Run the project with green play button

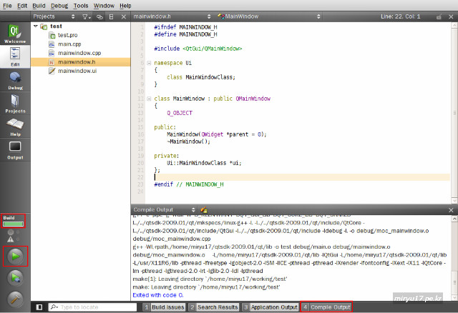click(x=15, y=256)
